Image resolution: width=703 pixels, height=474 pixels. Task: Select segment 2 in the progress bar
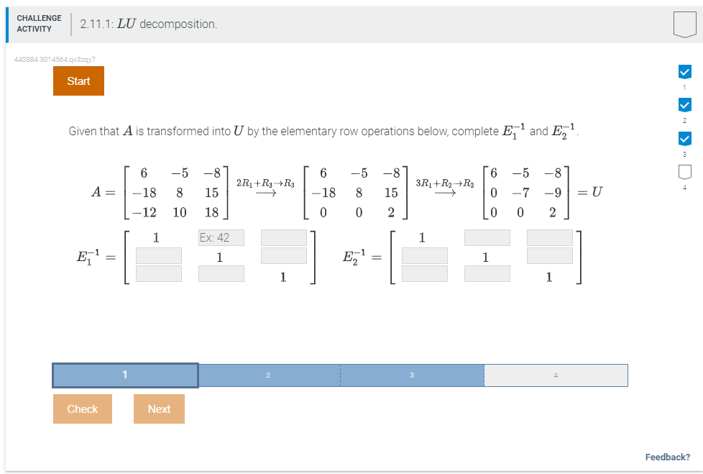click(x=267, y=375)
